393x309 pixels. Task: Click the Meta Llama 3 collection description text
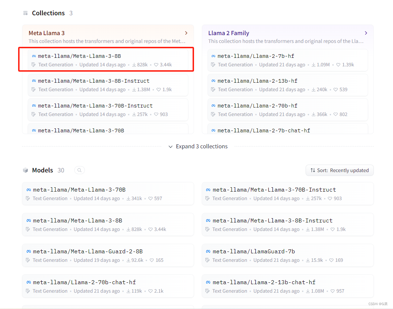107,41
